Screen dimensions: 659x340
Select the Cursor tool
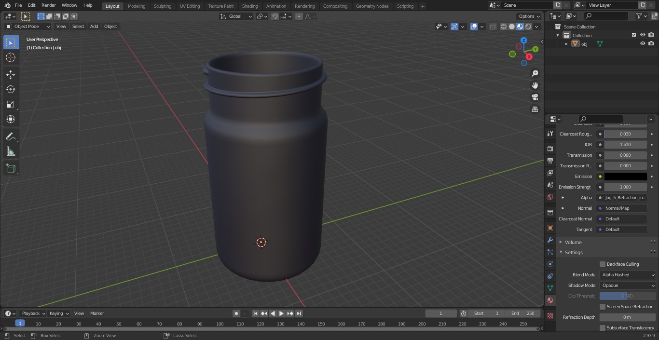[x=11, y=57]
